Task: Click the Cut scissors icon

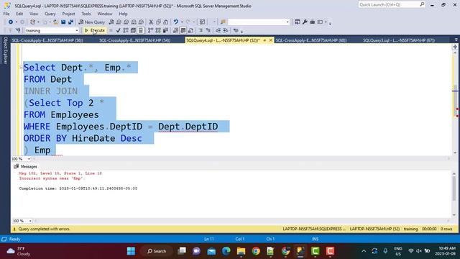Action: [x=151, y=22]
